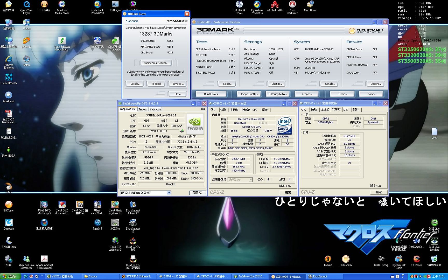Screen dimensions: 448x280
Task: Switch to EVEREST Ultimate taskbar item
Action: pos(138,277)
